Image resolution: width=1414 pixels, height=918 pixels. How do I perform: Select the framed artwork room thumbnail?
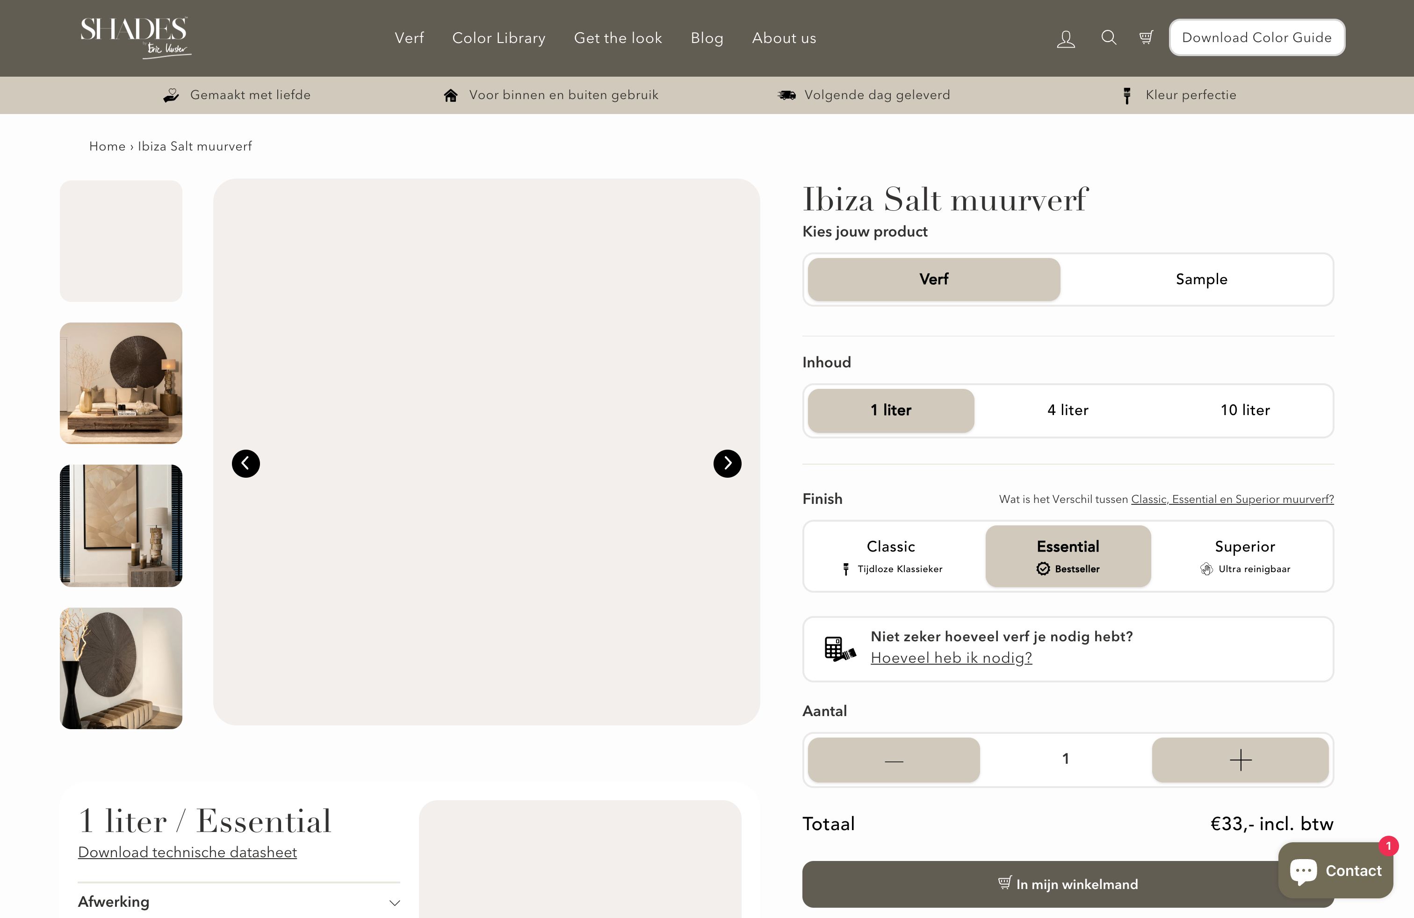click(x=121, y=525)
